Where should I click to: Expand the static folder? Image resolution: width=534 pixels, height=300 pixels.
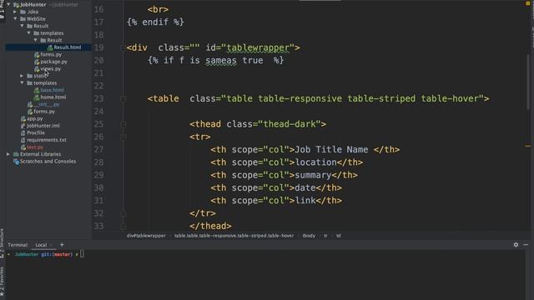click(22, 76)
